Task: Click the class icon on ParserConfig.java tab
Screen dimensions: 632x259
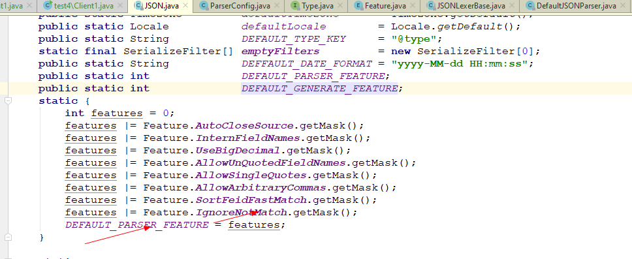Action: [x=204, y=6]
